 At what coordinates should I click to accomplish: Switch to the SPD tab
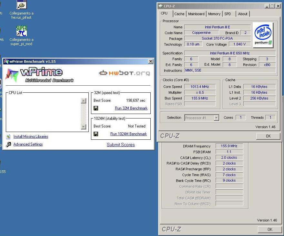(228, 14)
